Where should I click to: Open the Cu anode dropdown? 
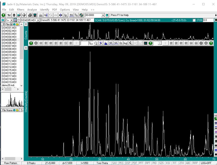12,20
